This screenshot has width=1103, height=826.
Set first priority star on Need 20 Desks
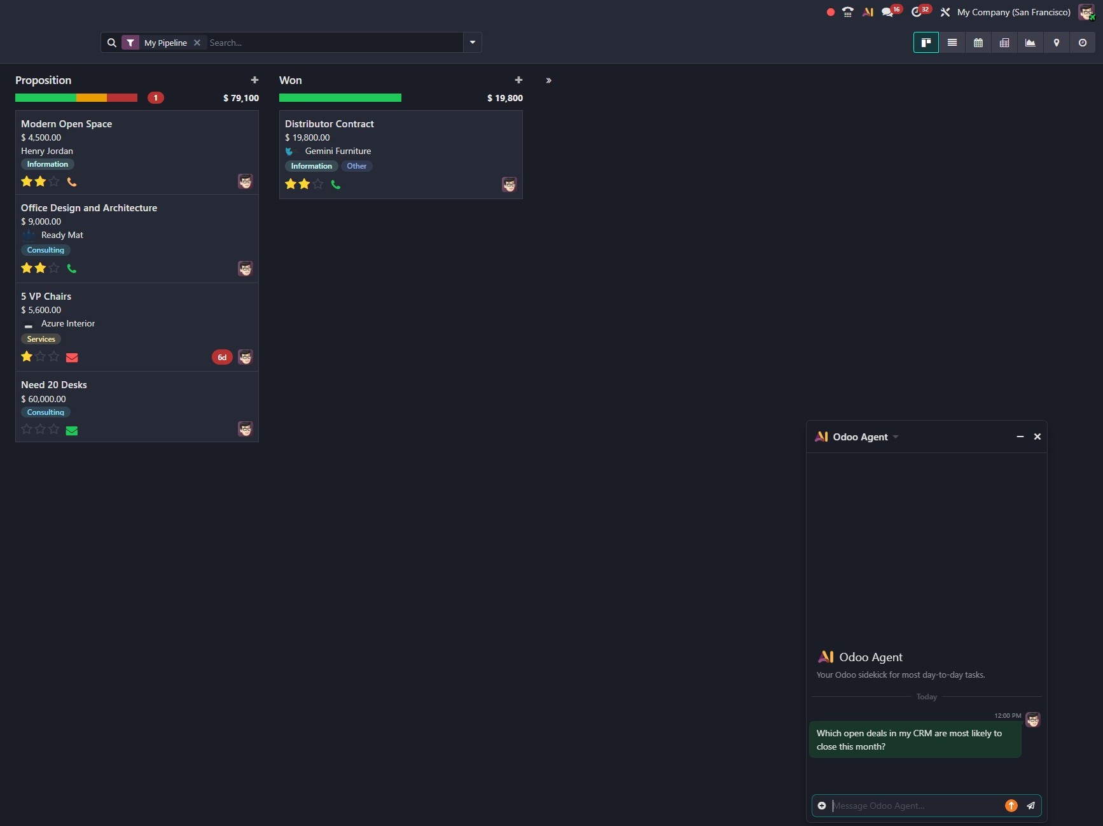click(27, 429)
